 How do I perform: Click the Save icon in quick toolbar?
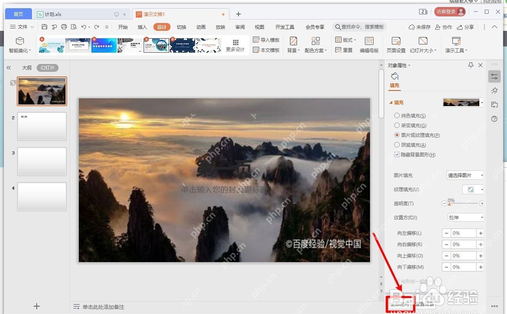tap(44, 27)
